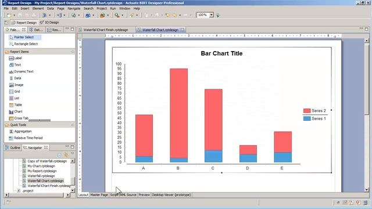Click the Bar Chart Title text
This screenshot has height=209, width=372.
point(221,53)
